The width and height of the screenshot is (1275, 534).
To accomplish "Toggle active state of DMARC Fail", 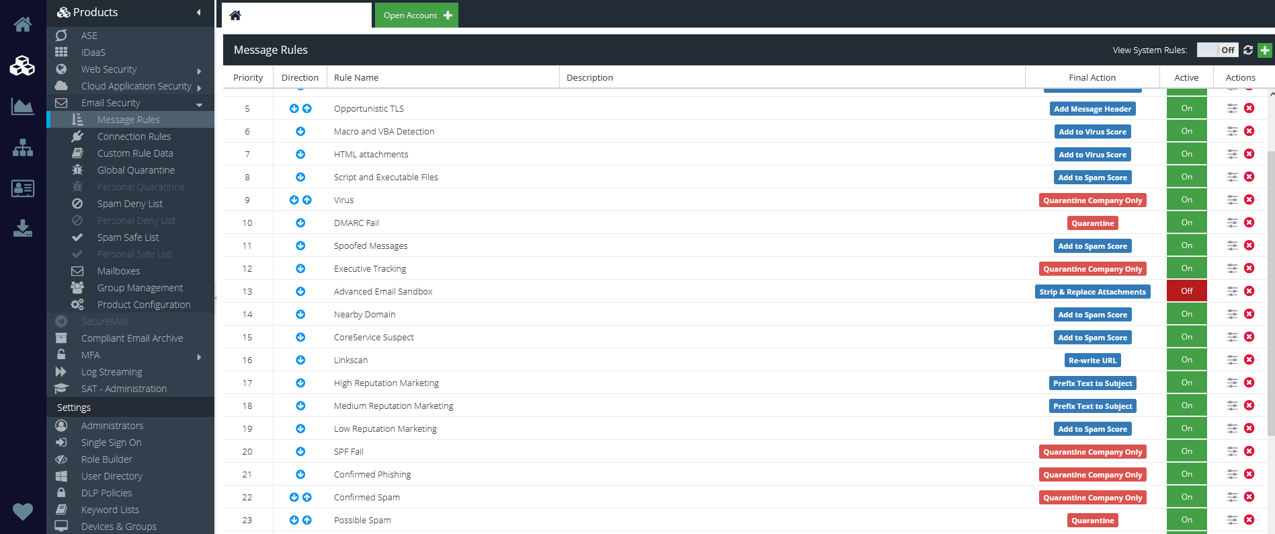I will (1187, 223).
